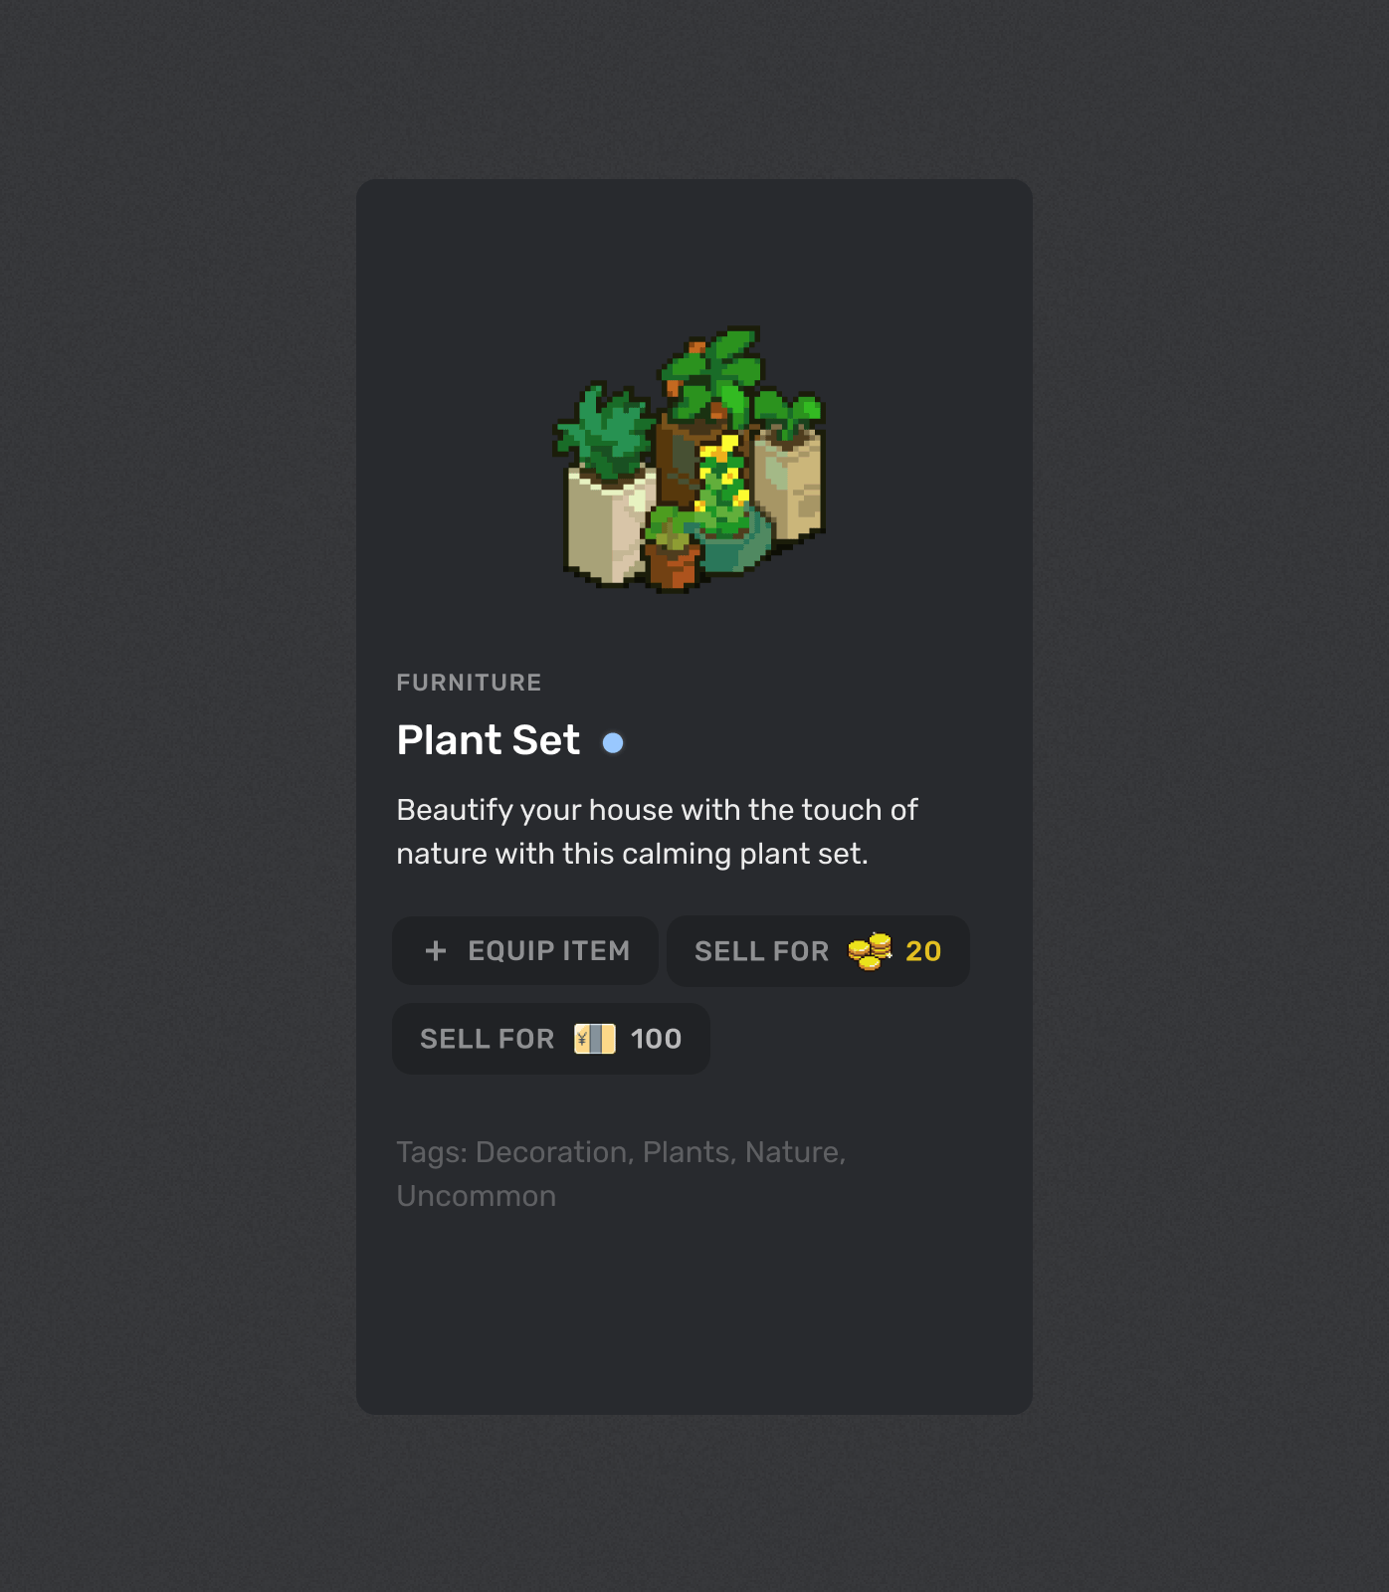Click the item description text
Screen dimensions: 1389x1592
coord(657,832)
